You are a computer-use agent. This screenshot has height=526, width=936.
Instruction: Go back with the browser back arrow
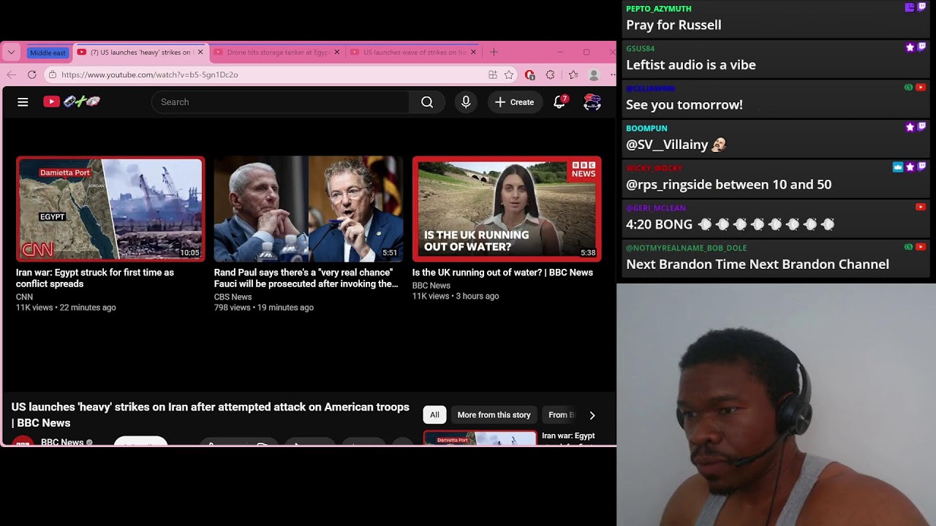(x=11, y=75)
